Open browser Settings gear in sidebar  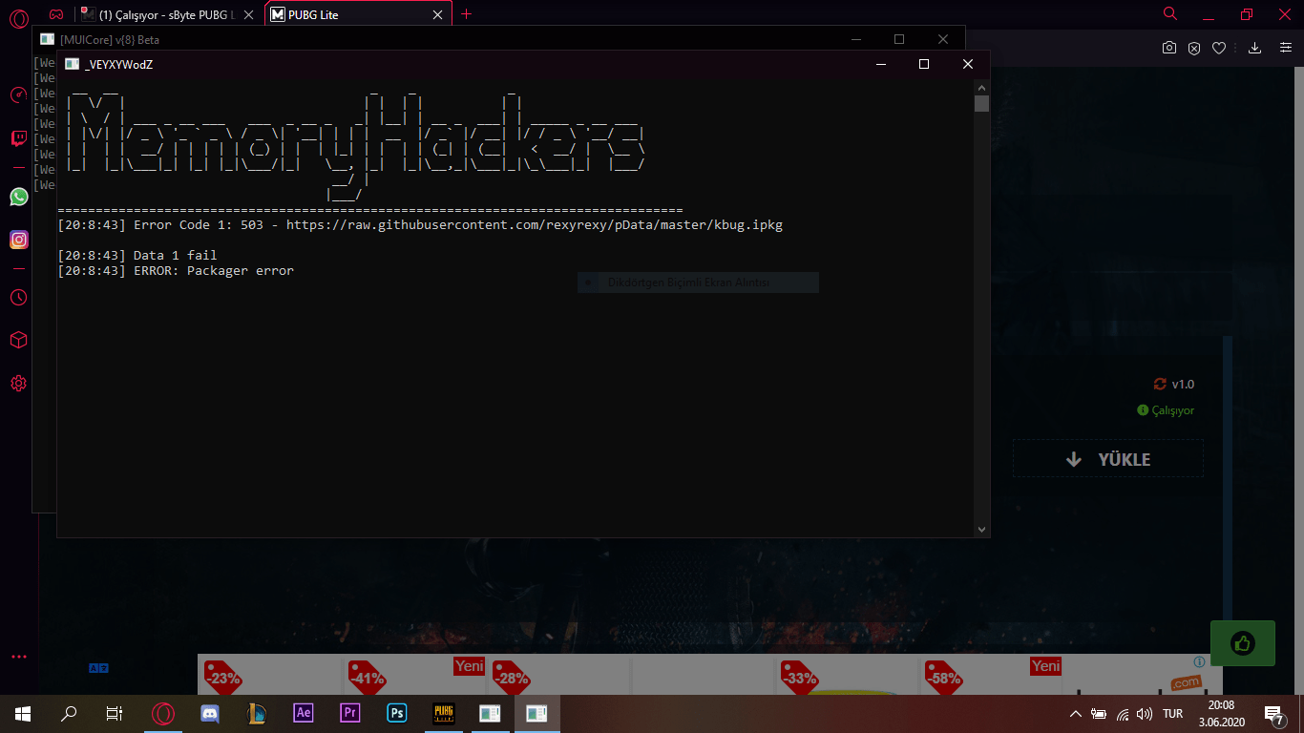(18, 384)
